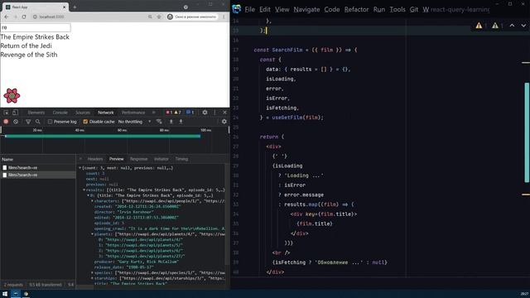The image size is (530, 298).
Task: Open a new browser tab with plus button
Action: click(75, 7)
